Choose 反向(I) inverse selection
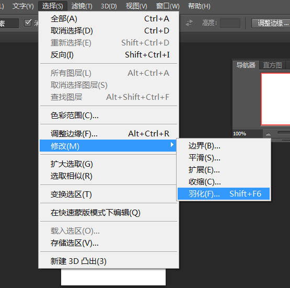Screen dimensions: 290x288 pyautogui.click(x=109, y=55)
